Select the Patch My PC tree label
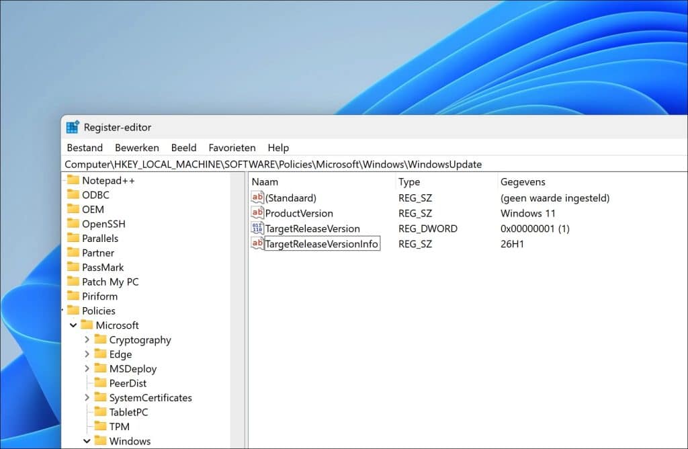The image size is (688, 449). click(x=110, y=282)
